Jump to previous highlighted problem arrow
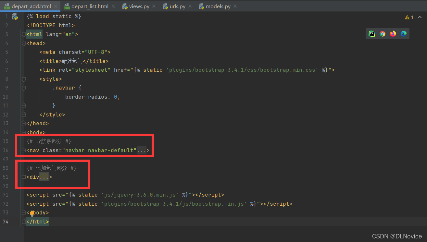This screenshot has height=242, width=427. (x=420, y=17)
